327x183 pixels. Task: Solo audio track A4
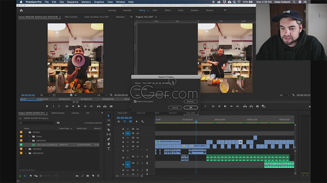coord(142,163)
